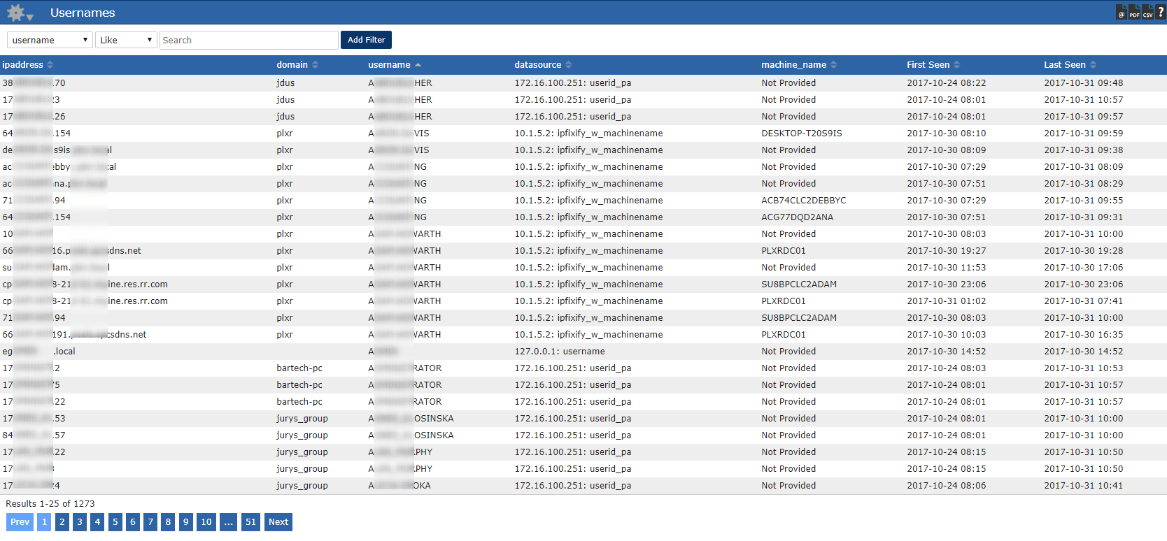This screenshot has width=1167, height=541.
Task: Jump to page 5
Action: coord(115,522)
